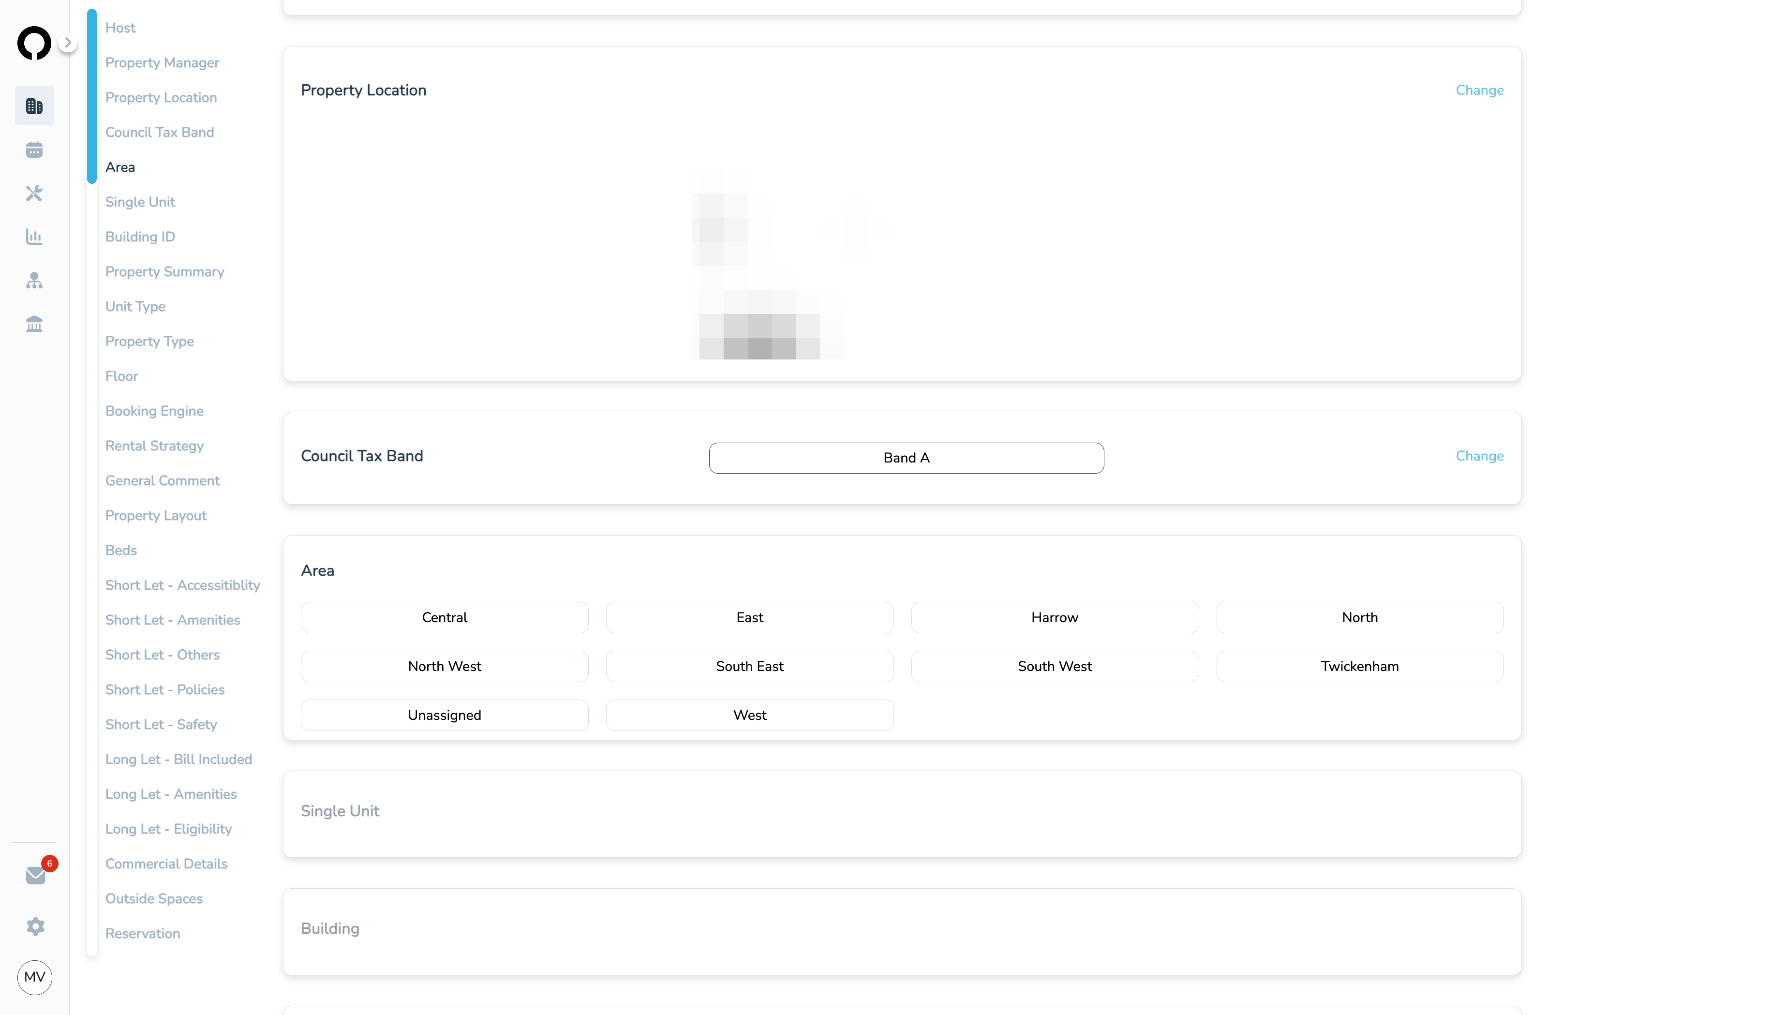Jump to Short Let - Others section
The height and width of the screenshot is (1015, 1785).
[x=163, y=655]
